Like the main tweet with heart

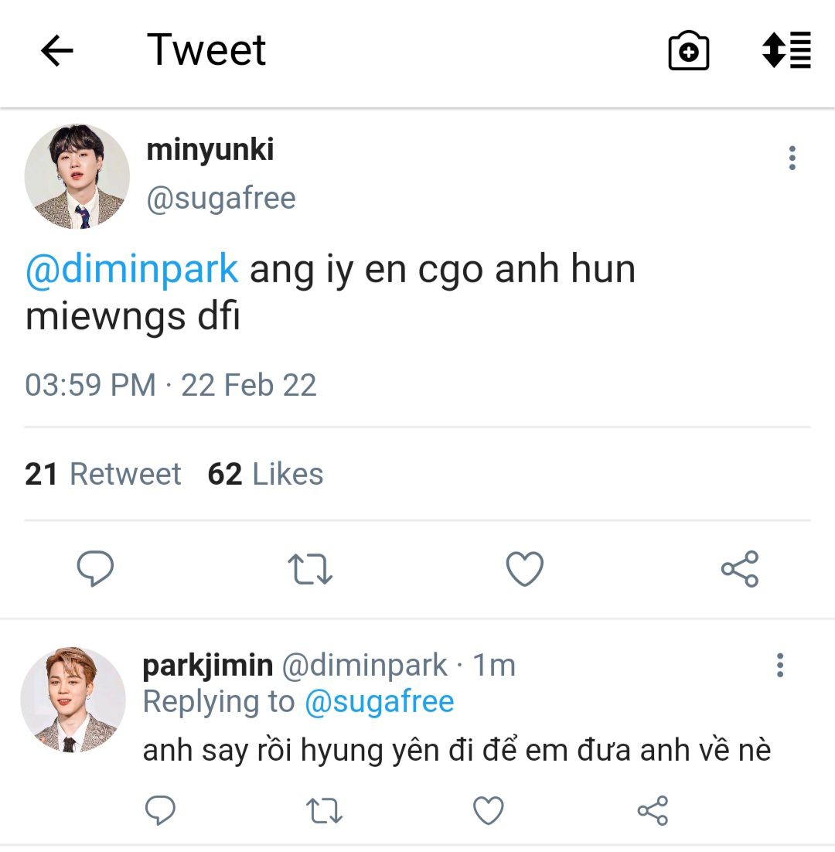525,570
